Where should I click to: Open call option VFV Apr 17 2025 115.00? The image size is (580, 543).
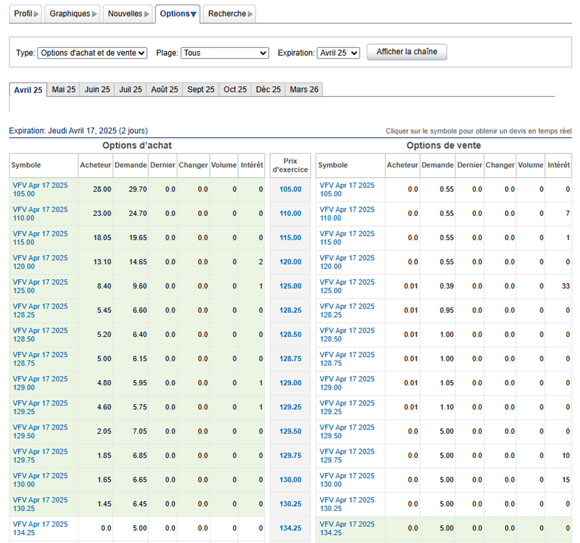[40, 238]
